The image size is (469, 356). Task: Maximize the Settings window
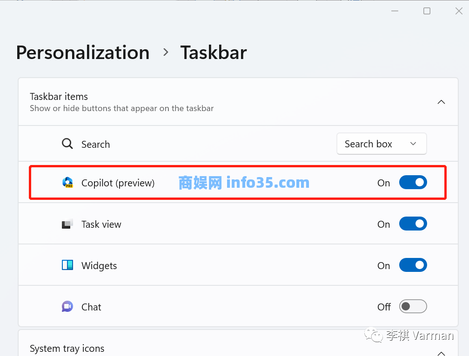(x=427, y=11)
